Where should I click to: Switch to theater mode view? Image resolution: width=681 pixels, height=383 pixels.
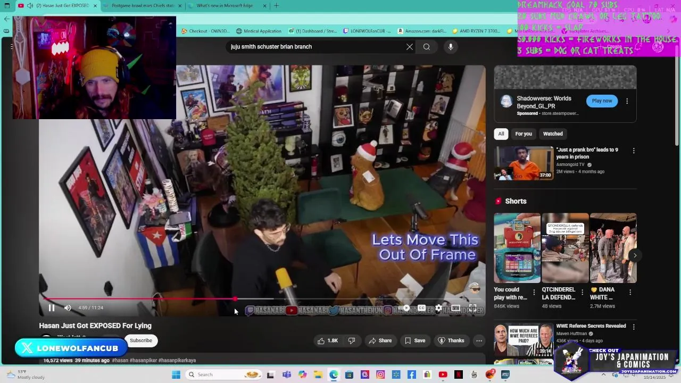pyautogui.click(x=456, y=308)
